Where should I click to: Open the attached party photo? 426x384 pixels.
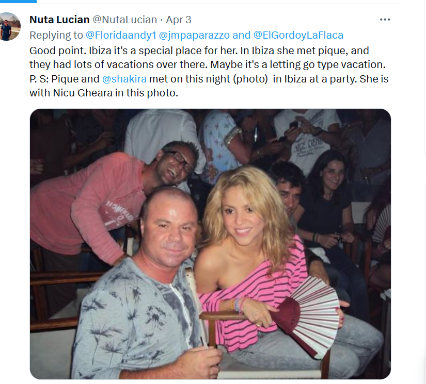coord(210,244)
